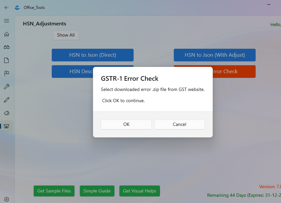Open the wrench tools section
Image resolution: width=281 pixels, height=203 pixels.
click(6, 86)
